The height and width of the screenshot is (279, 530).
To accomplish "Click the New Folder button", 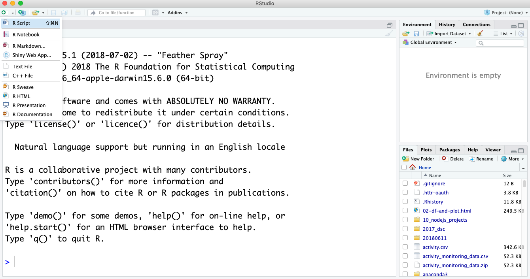I will [418, 159].
